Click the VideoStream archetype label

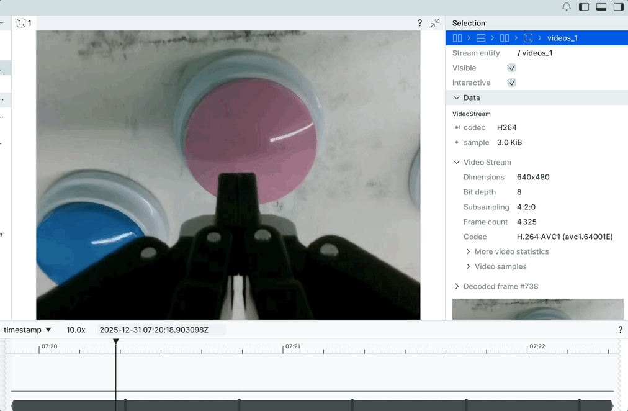(472, 114)
